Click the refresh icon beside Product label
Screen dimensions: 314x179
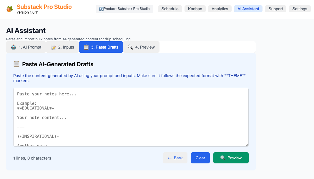101,9
